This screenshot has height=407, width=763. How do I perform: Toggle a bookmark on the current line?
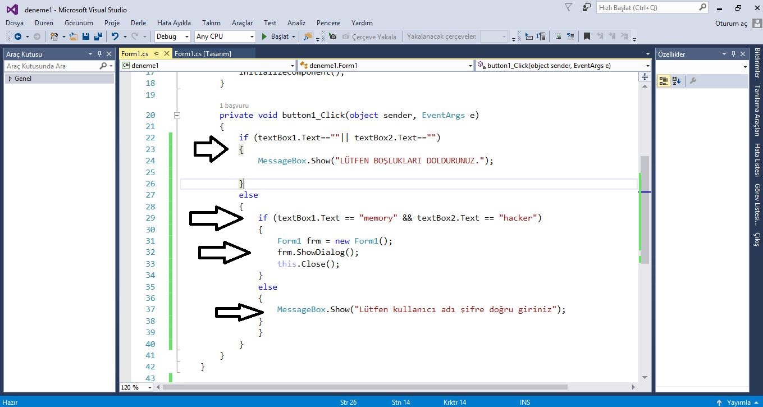(587, 36)
